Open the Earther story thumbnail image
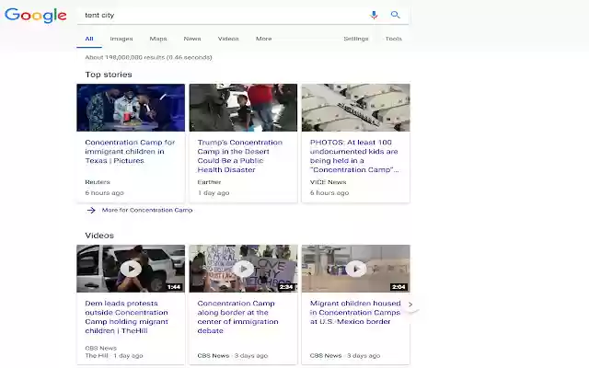The height and width of the screenshot is (368, 589). 243,108
